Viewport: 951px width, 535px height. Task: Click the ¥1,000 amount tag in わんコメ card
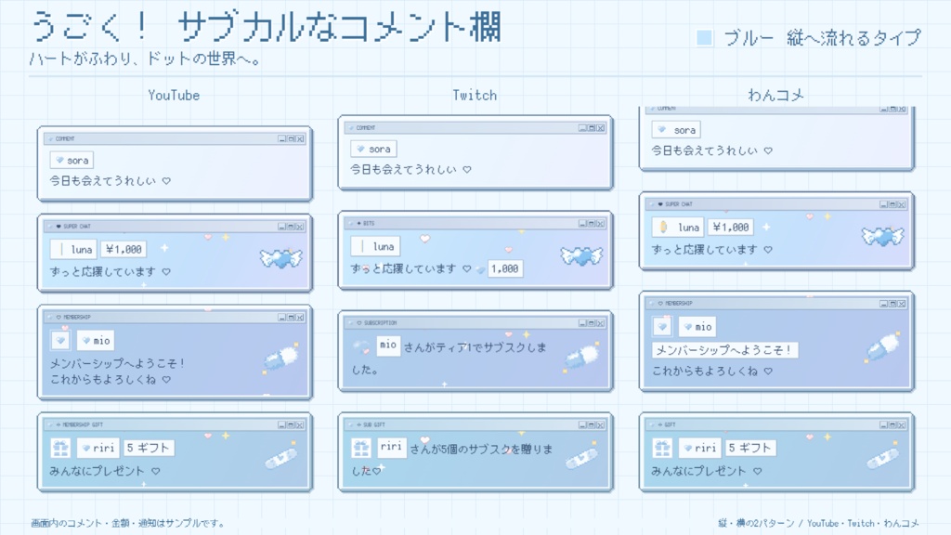[731, 227]
